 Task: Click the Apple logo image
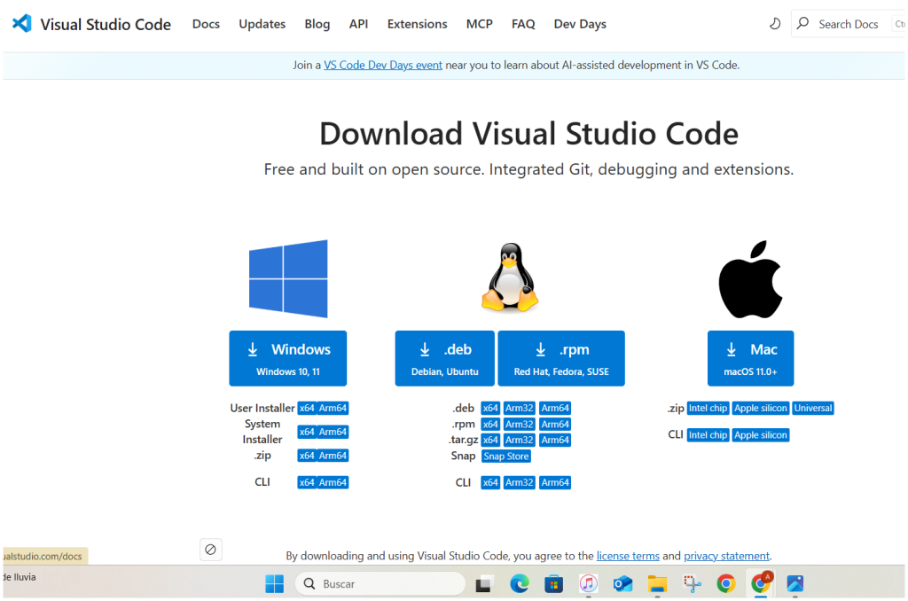[x=750, y=278]
